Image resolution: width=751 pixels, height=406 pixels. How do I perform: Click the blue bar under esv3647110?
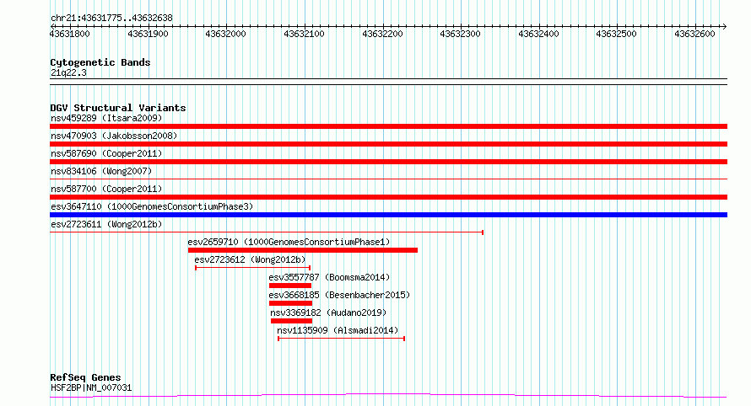click(388, 215)
